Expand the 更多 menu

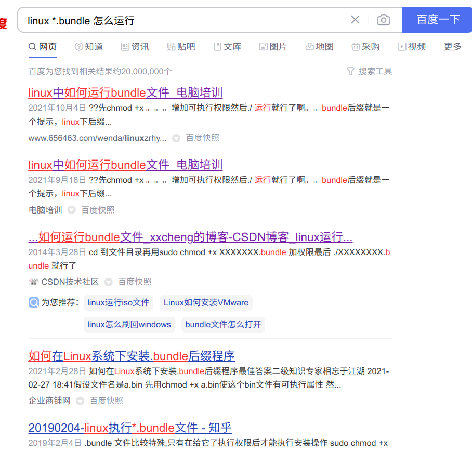point(453,47)
